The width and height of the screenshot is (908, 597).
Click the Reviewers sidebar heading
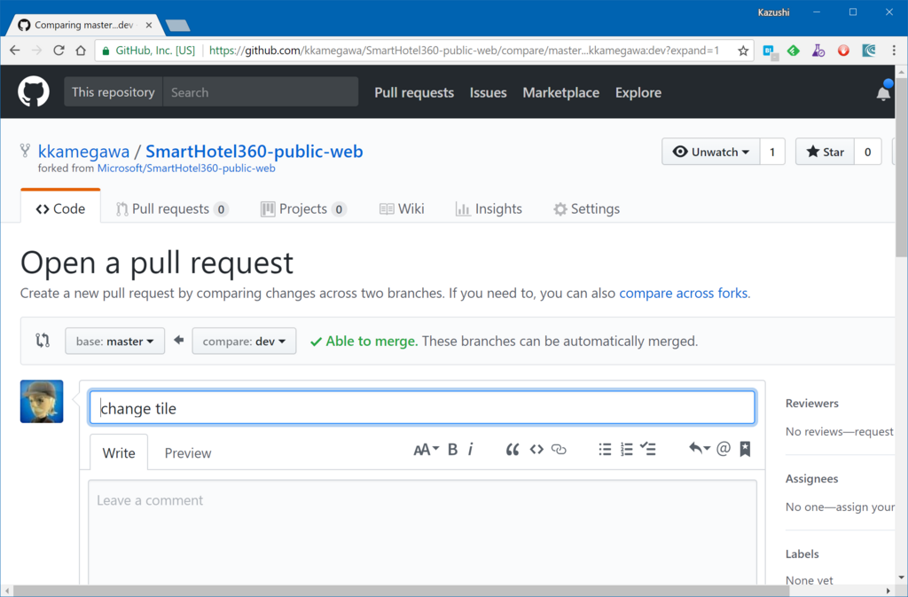tap(812, 403)
